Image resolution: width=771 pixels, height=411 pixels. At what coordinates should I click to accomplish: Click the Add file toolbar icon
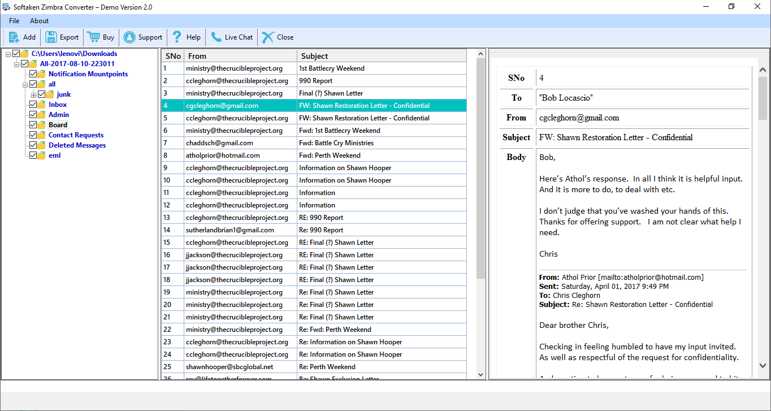14,37
